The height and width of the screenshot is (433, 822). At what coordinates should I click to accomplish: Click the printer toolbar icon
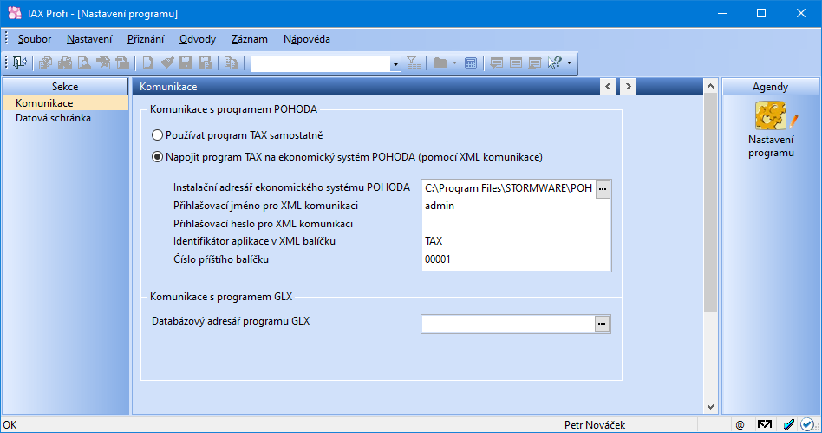65,63
